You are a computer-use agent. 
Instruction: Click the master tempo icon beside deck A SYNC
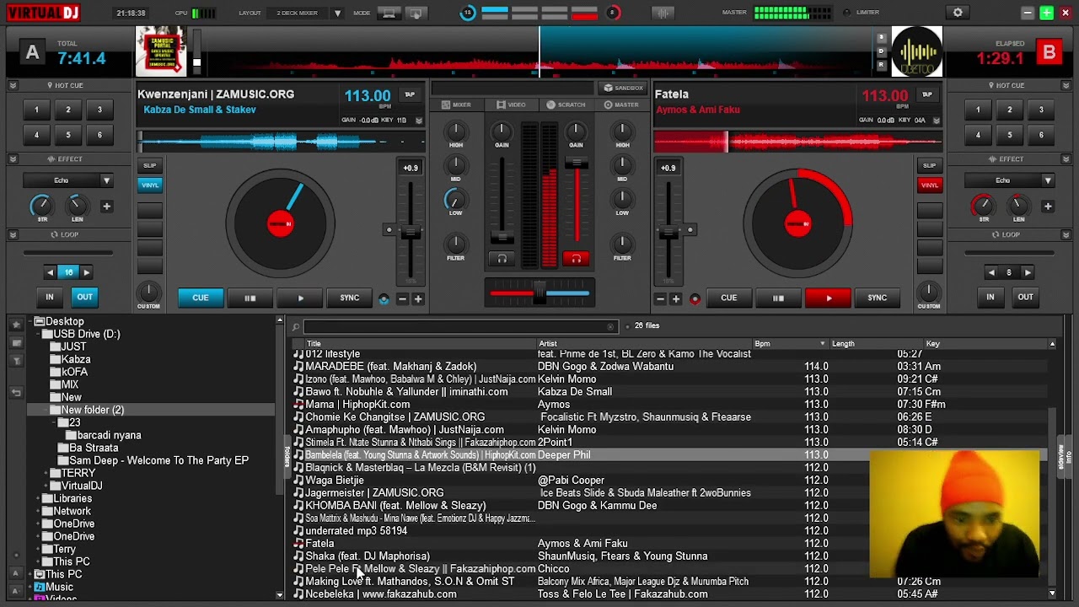[x=384, y=298]
